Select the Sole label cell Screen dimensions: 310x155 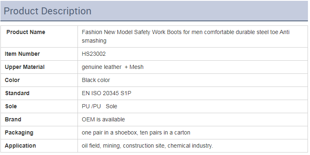[39, 106]
